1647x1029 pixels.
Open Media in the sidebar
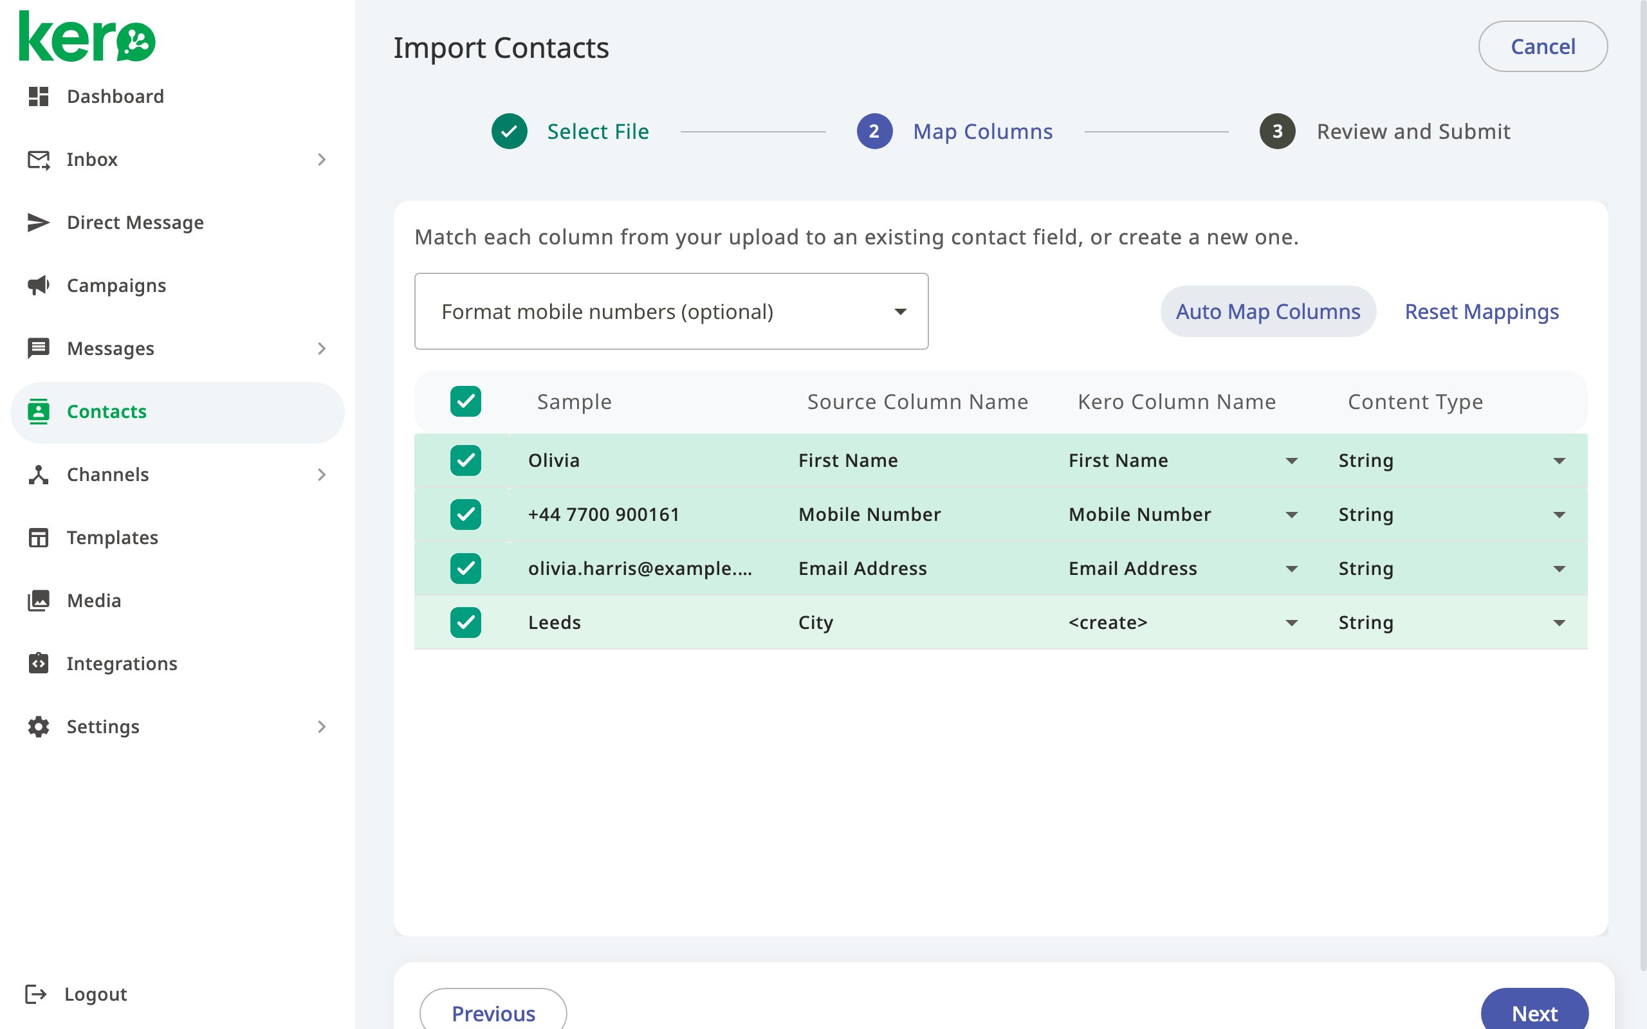177,600
